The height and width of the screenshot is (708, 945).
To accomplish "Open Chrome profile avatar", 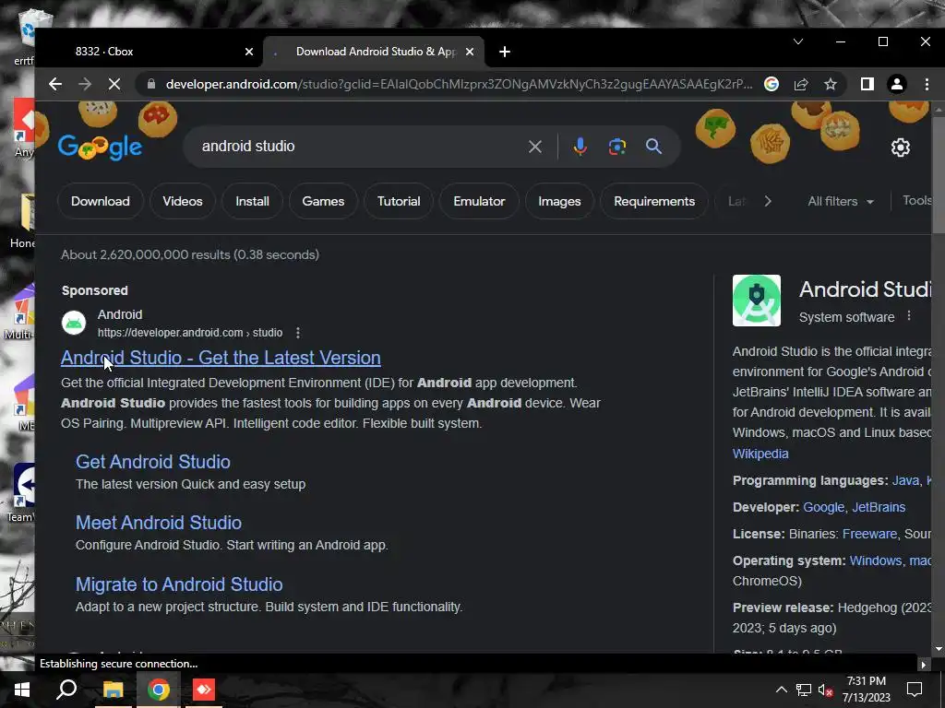I will 897,84.
